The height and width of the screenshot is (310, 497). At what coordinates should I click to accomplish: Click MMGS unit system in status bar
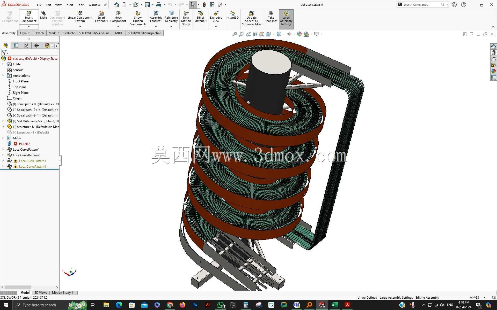pos(474,297)
